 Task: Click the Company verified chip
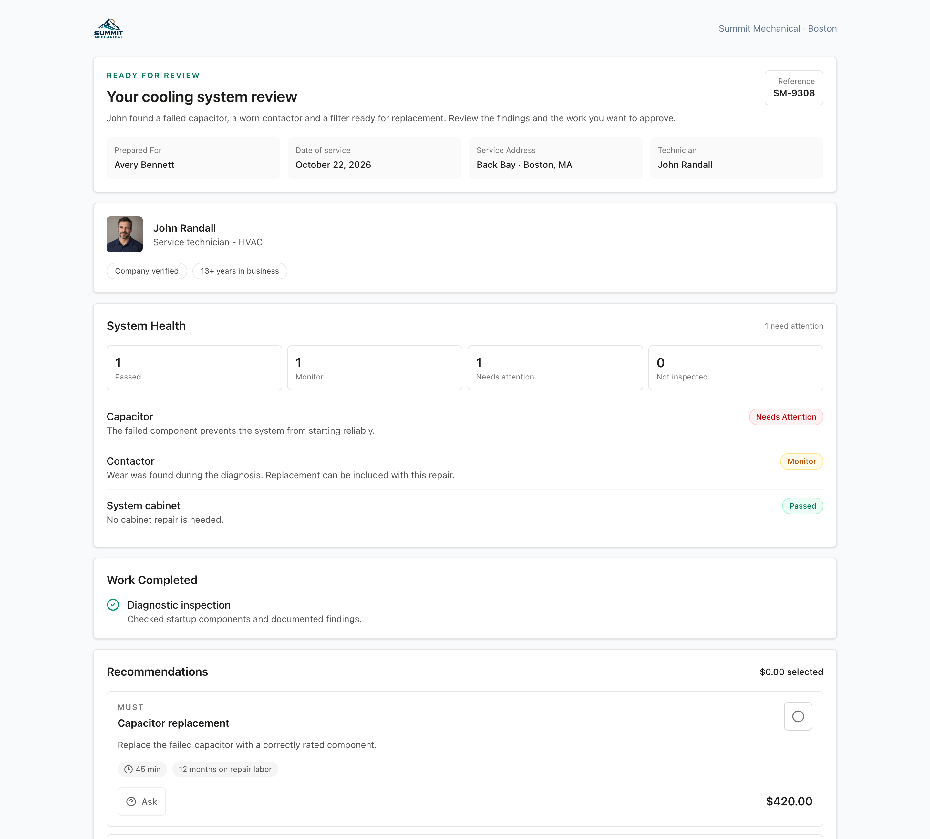point(147,271)
